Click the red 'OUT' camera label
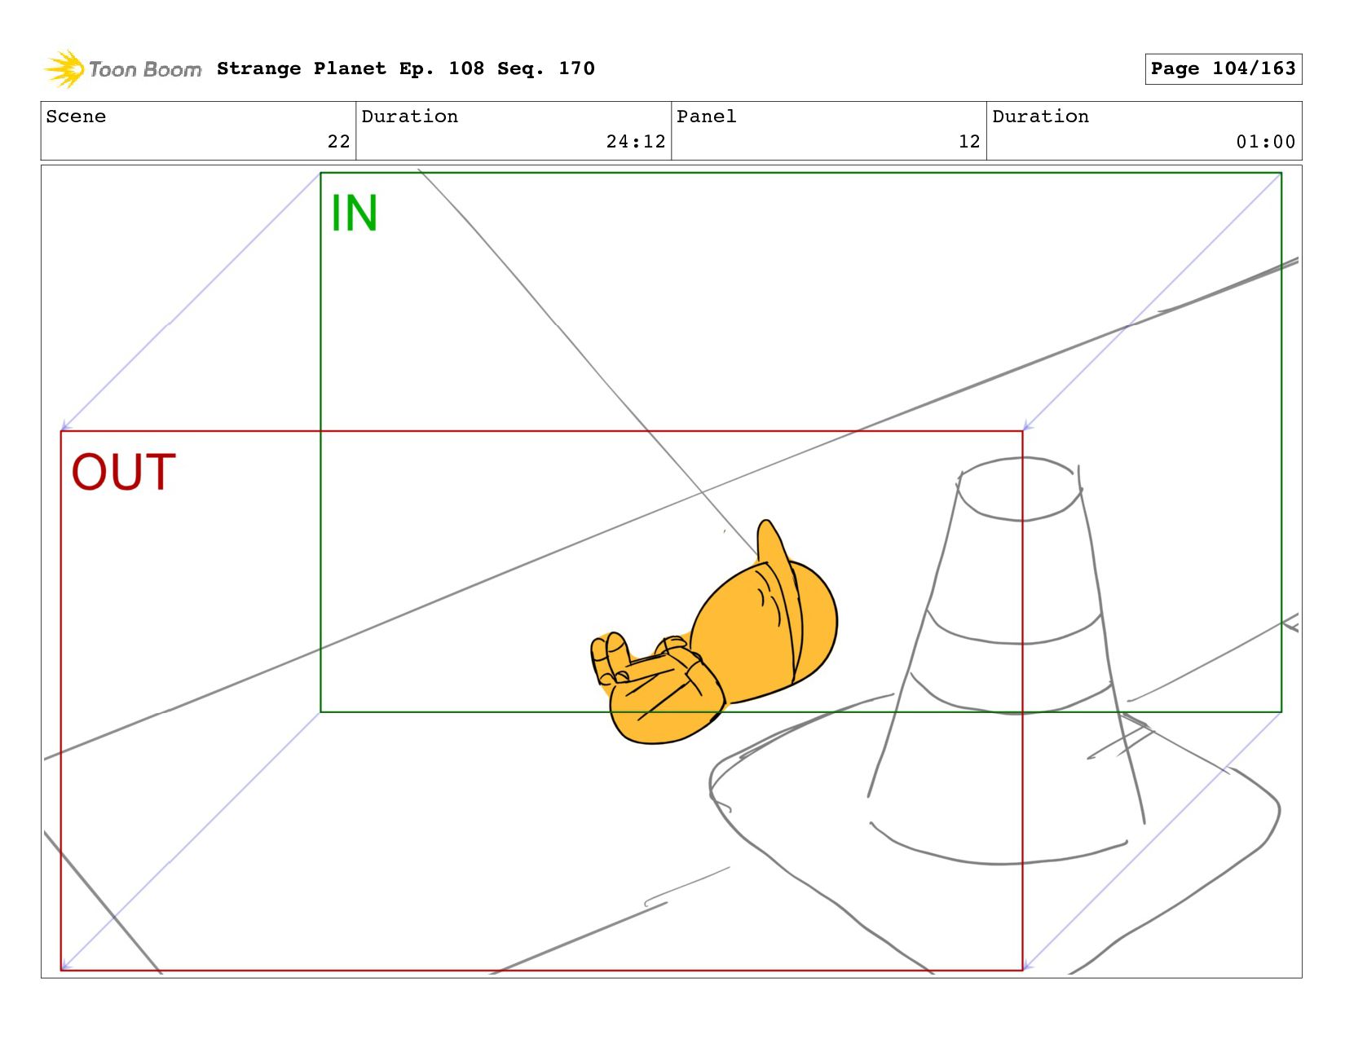Image resolution: width=1345 pixels, height=1039 pixels. [124, 473]
